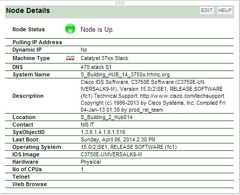This screenshot has height=195, width=240.
Task: Click the Web Browse row label
Action: (x=30, y=184)
